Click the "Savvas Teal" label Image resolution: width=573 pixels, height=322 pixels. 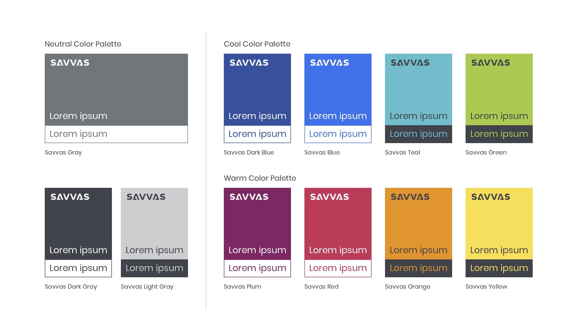(402, 152)
